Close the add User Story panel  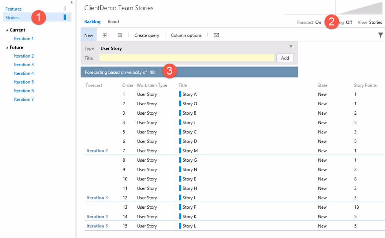tap(291, 46)
